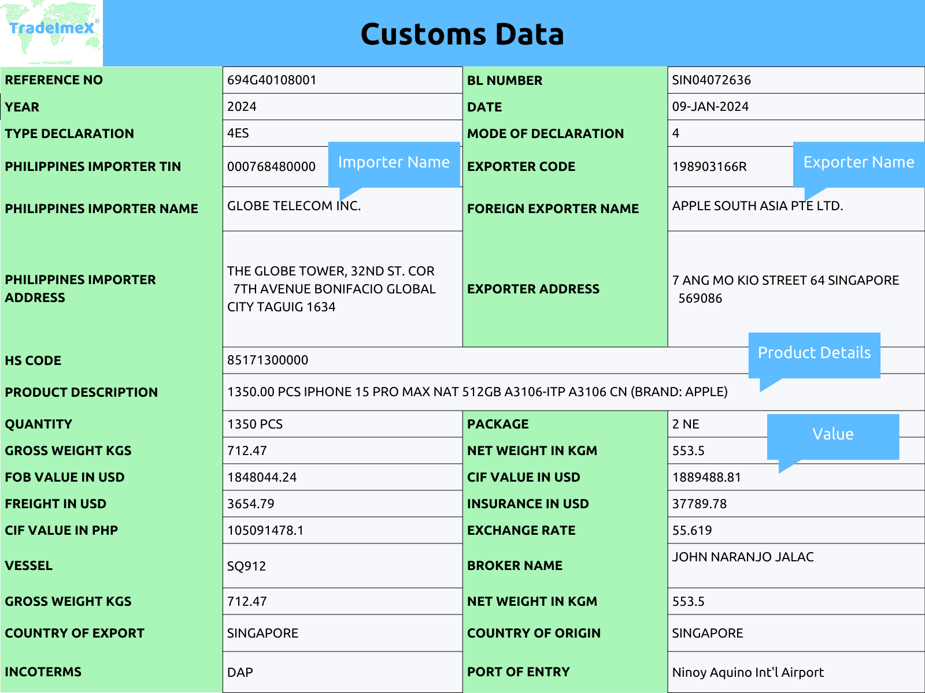Click the Value callout label
The width and height of the screenshot is (925, 693).
(833, 434)
